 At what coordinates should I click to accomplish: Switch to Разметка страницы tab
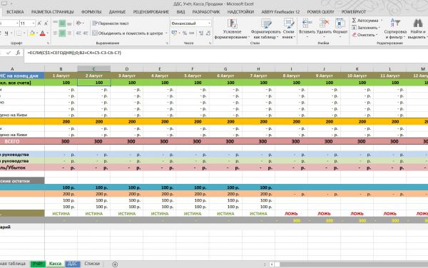pyautogui.click(x=52, y=12)
